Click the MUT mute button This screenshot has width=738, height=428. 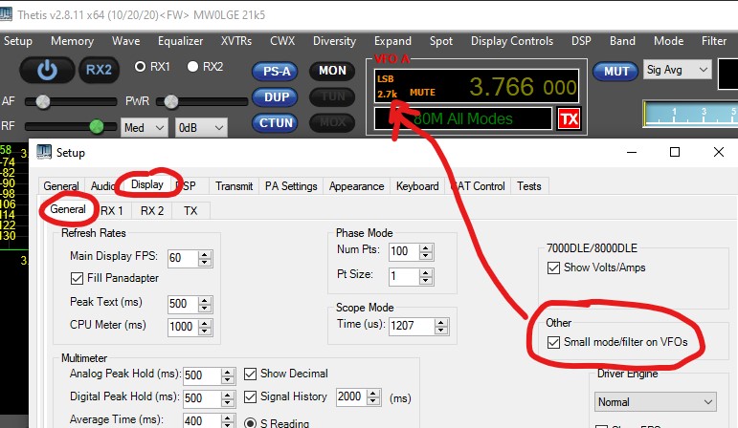coord(614,72)
